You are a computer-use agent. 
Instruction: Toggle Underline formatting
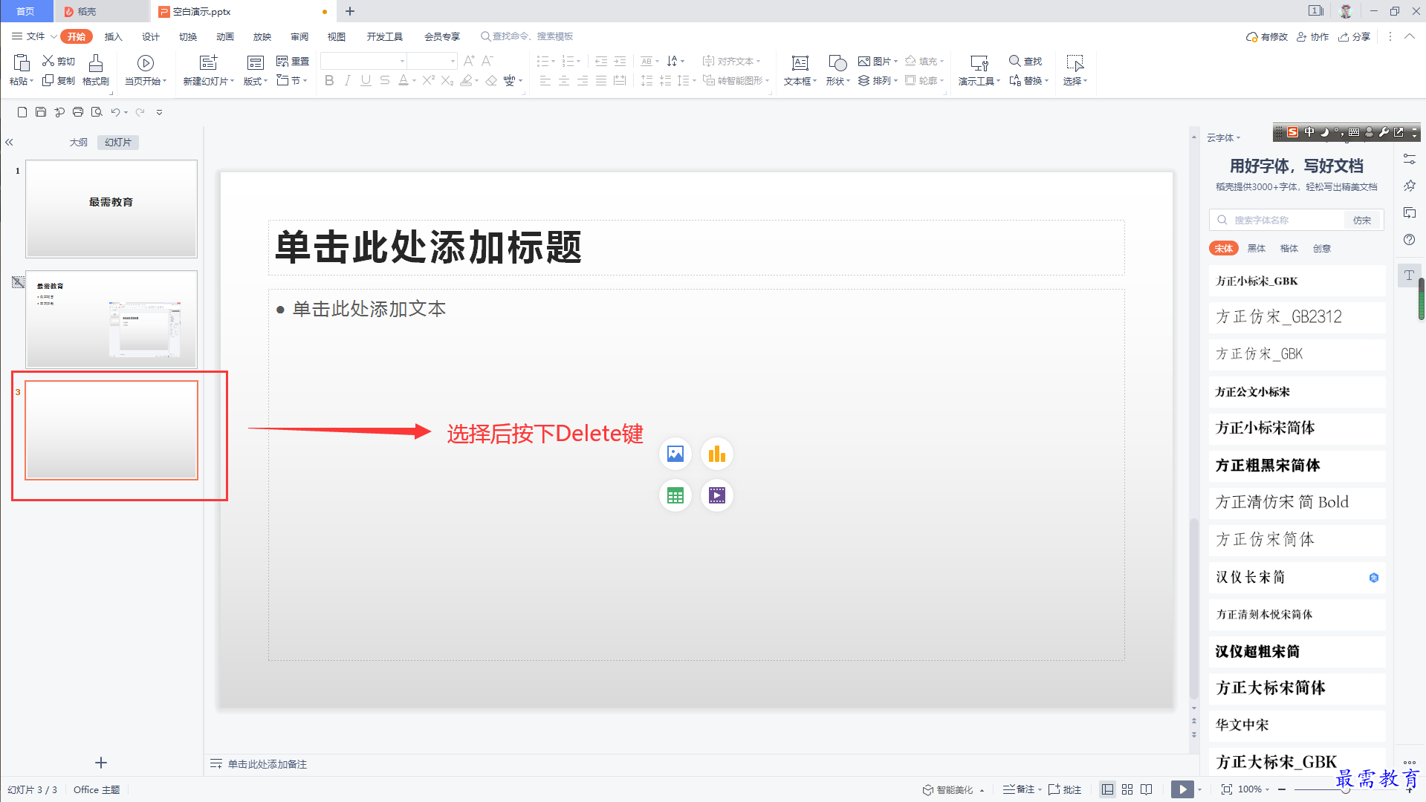(x=366, y=80)
